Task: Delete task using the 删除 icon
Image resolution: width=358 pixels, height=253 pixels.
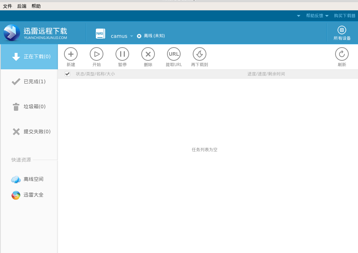Action: 148,54
